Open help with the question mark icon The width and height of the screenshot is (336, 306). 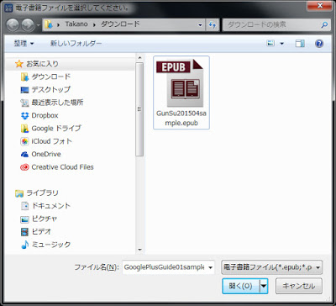(319, 44)
